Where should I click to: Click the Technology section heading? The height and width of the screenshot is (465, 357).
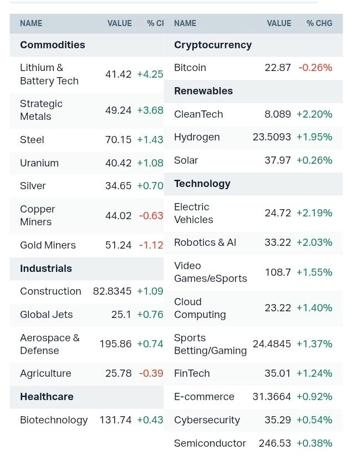point(202,184)
